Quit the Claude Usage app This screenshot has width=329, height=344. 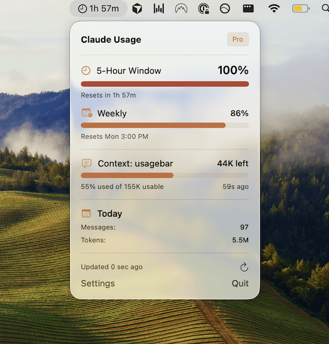click(x=240, y=283)
